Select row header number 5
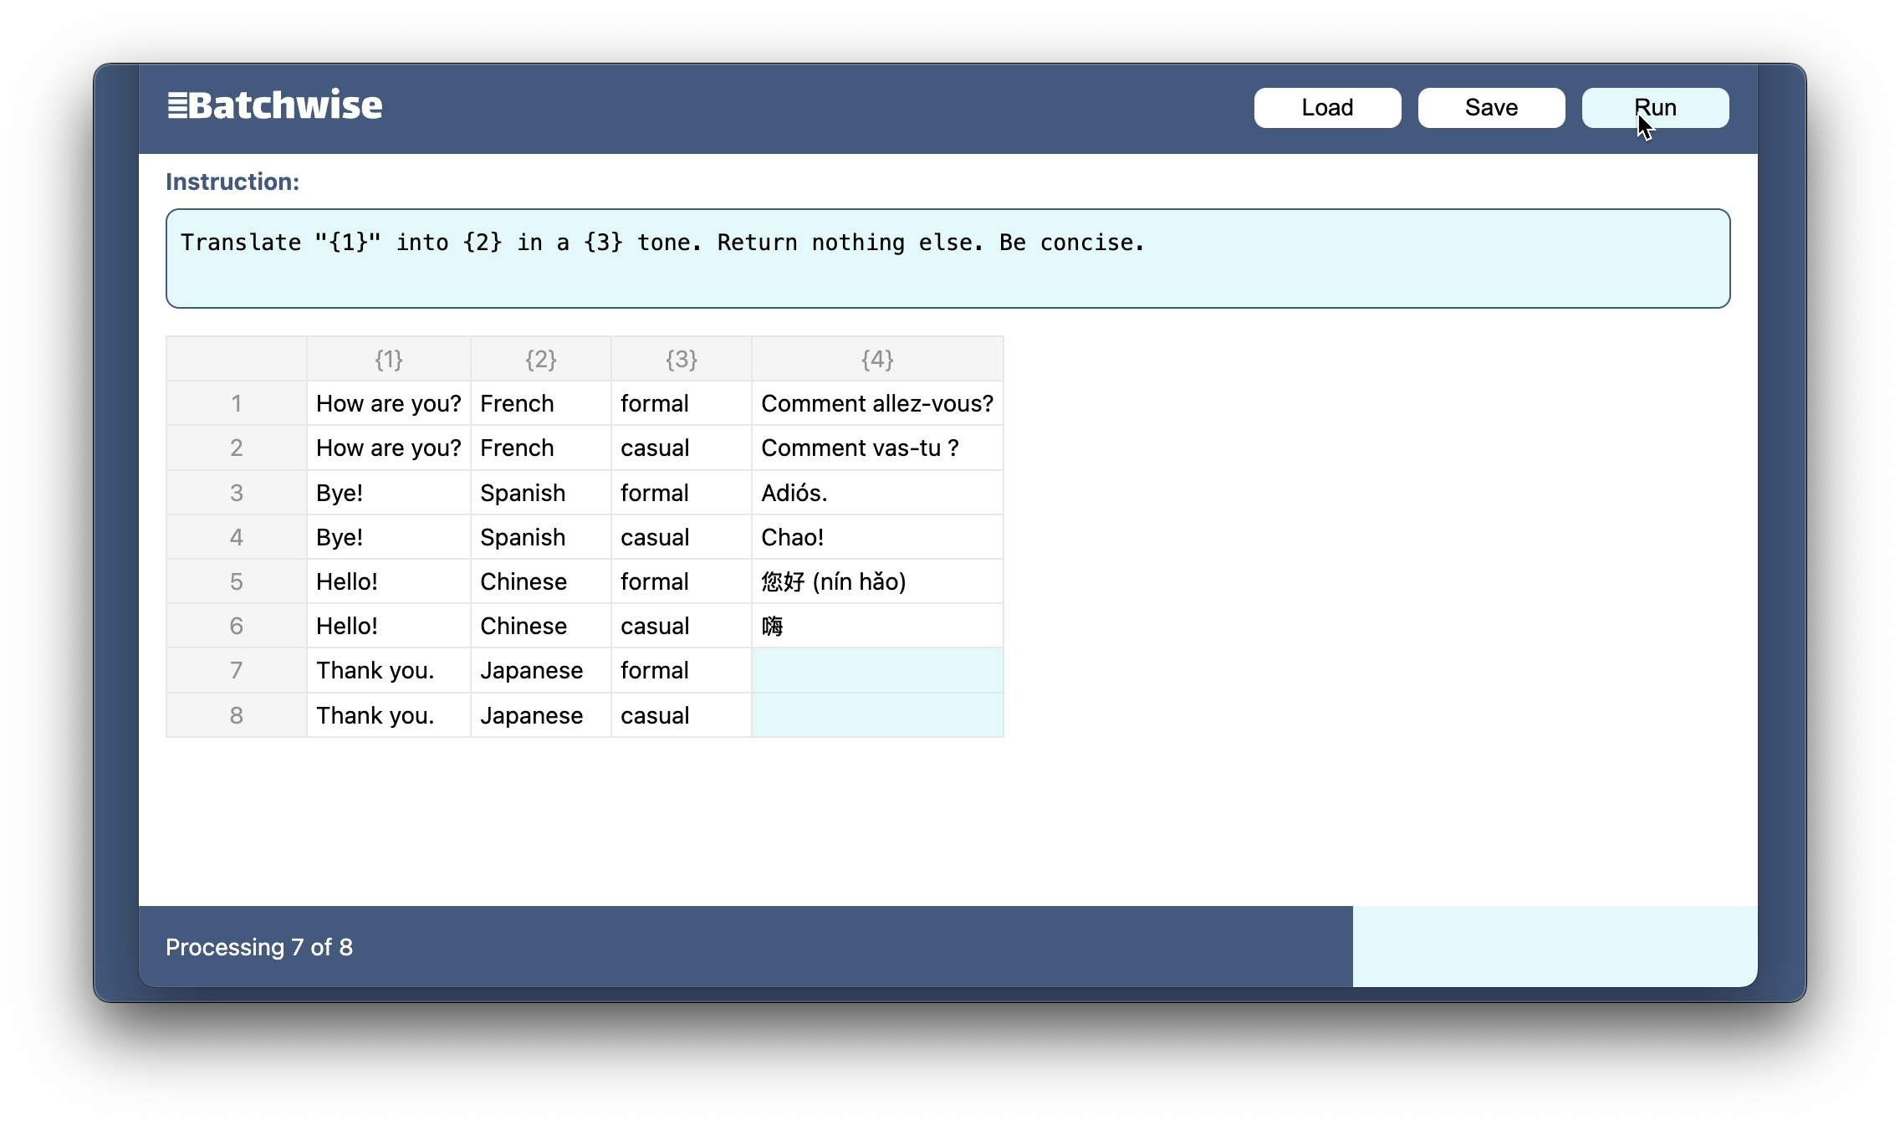The height and width of the screenshot is (1126, 1900). [x=236, y=582]
